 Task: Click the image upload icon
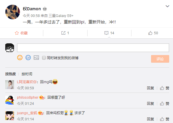36,57
